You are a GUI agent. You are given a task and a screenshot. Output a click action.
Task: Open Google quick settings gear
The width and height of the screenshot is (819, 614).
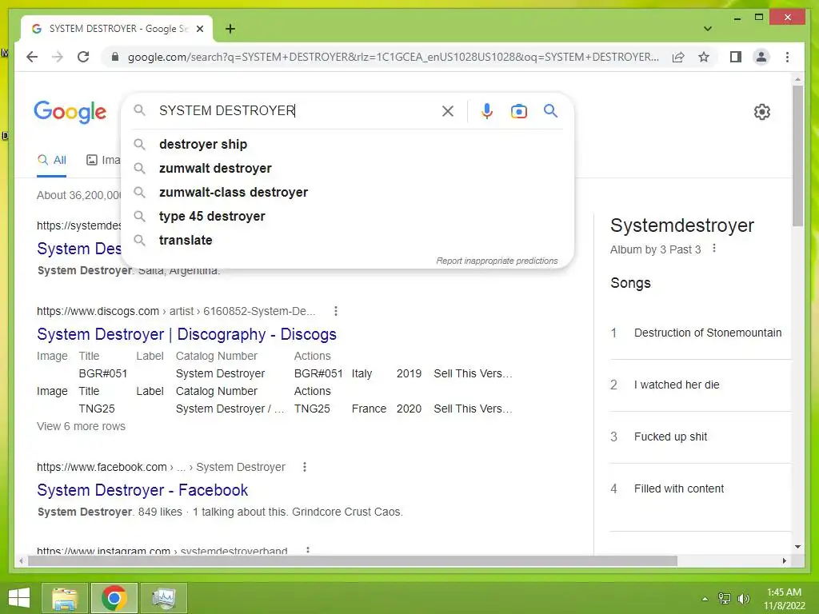(x=761, y=111)
